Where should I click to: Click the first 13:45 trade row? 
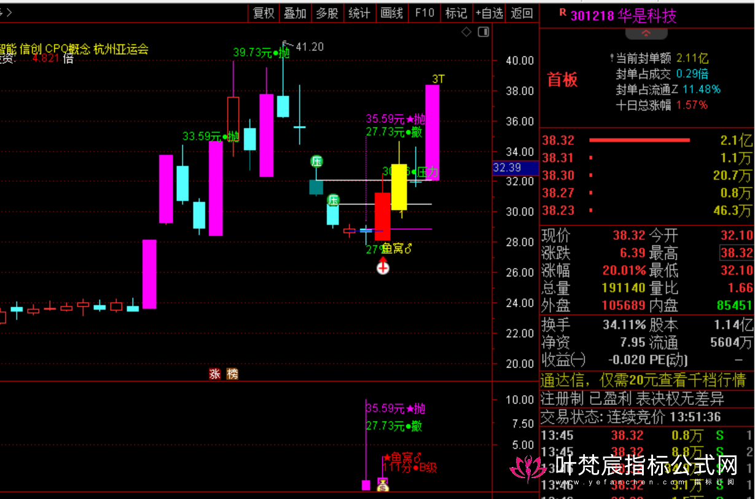tap(647, 436)
